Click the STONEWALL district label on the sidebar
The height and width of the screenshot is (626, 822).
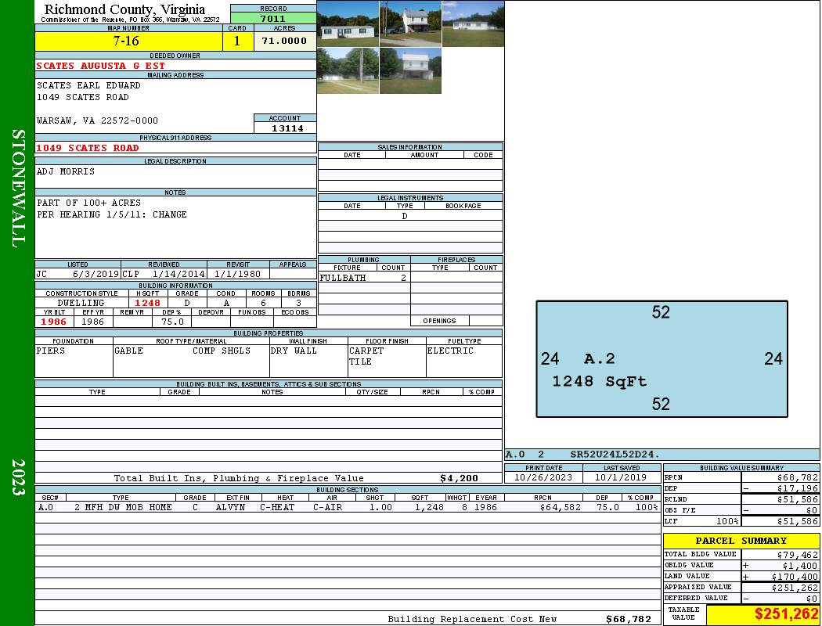[18, 189]
